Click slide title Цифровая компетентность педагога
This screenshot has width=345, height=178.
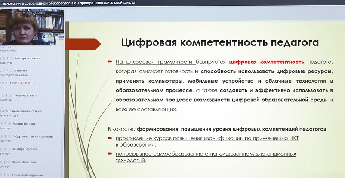(220, 42)
